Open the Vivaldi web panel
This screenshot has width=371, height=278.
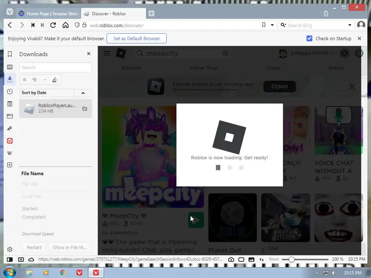click(10, 141)
